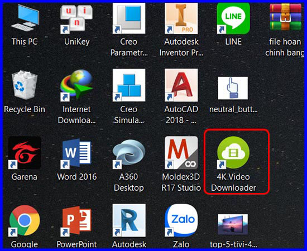Select the Creo Simulate shortcut icon
The image size is (307, 251).
[x=129, y=85]
